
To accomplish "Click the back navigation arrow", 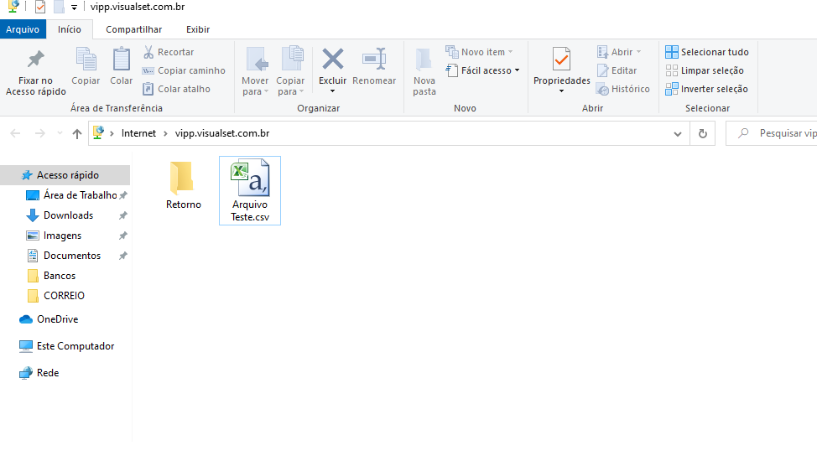I will (15, 133).
